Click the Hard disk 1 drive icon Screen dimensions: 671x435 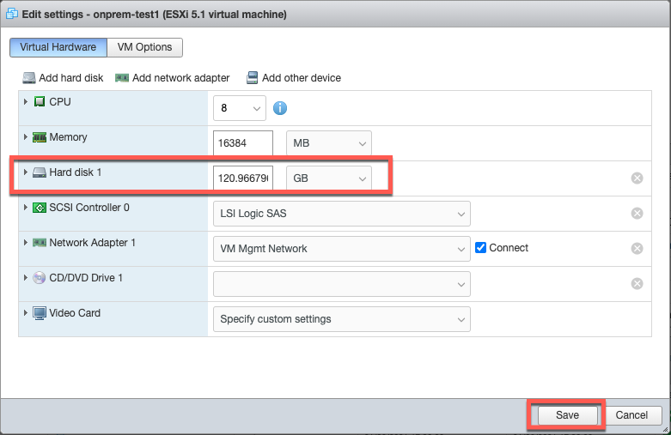click(40, 172)
